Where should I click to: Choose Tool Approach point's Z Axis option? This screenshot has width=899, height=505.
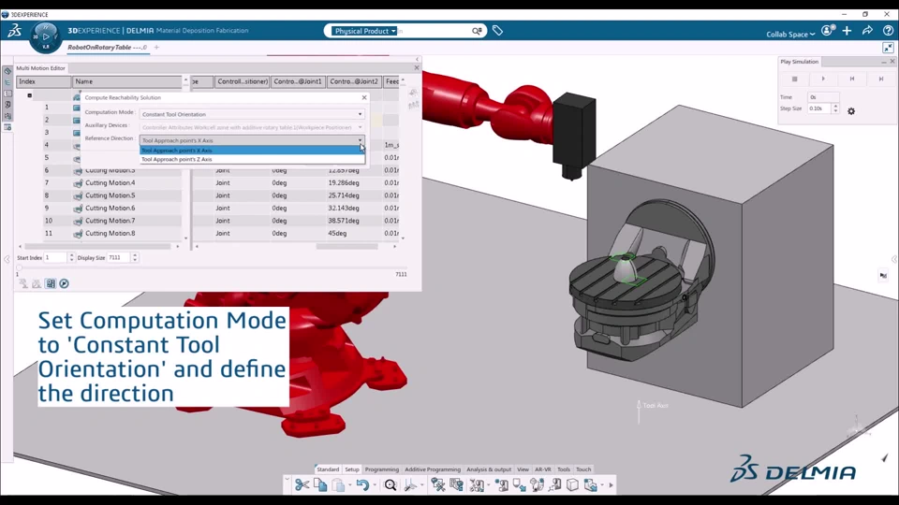click(x=252, y=159)
